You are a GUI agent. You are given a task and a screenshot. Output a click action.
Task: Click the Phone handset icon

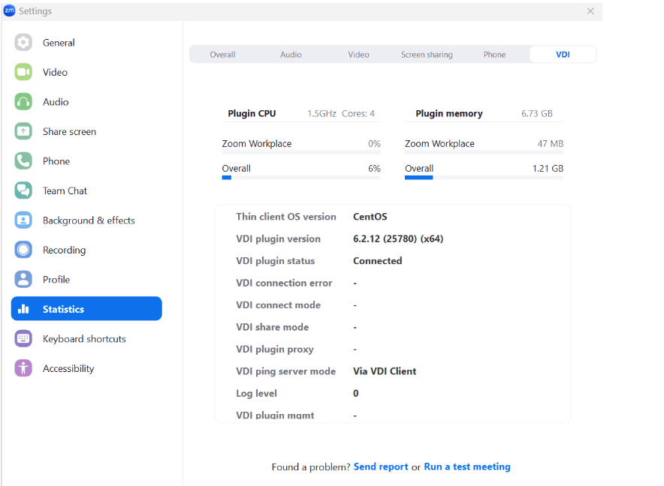point(23,160)
